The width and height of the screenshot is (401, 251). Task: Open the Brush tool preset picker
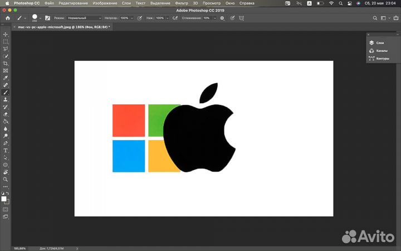coord(22,18)
